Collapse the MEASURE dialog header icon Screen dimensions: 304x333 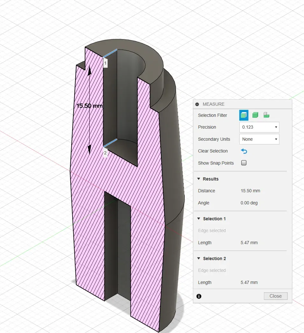[x=197, y=104]
